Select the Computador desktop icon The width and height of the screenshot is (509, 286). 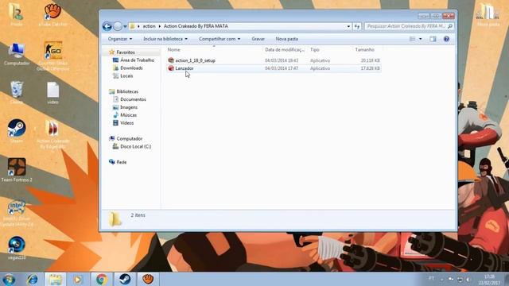click(17, 54)
